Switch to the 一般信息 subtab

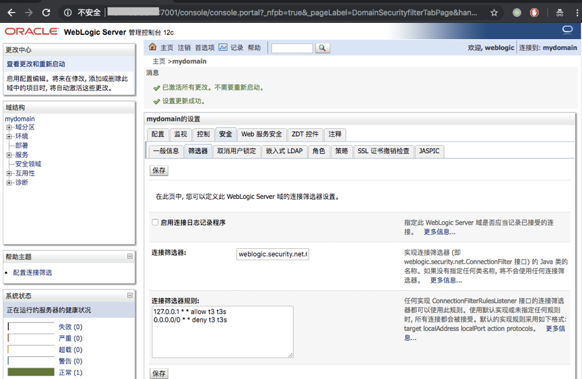pos(166,151)
